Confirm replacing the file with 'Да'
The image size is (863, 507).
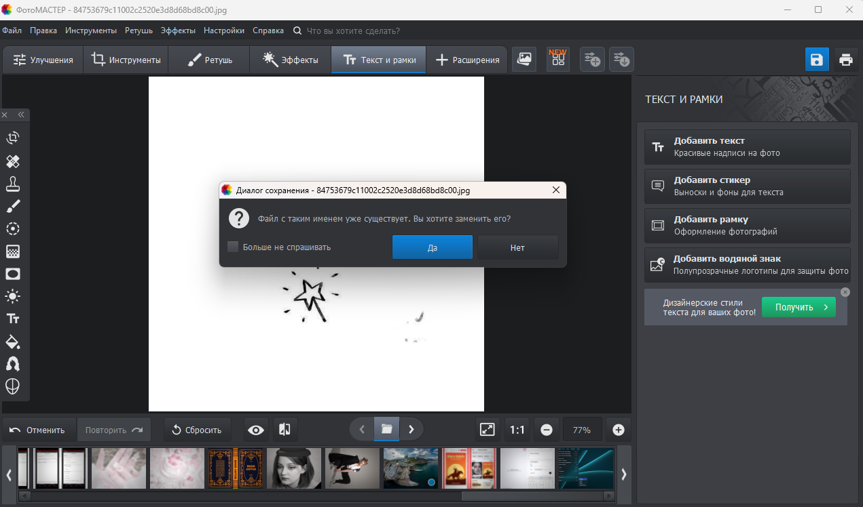coord(433,247)
